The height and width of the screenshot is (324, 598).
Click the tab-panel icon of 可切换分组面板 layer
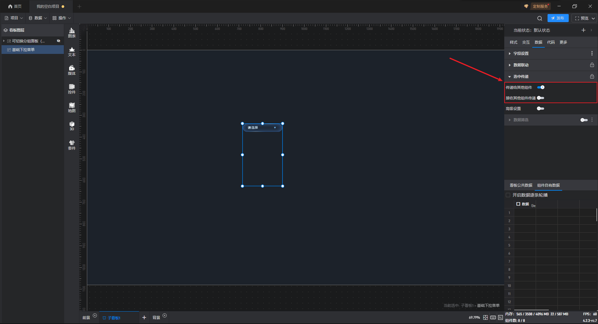pos(9,41)
